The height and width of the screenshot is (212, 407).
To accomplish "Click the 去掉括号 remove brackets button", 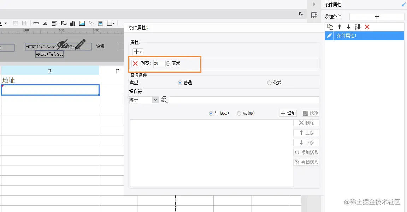I will 306,162.
